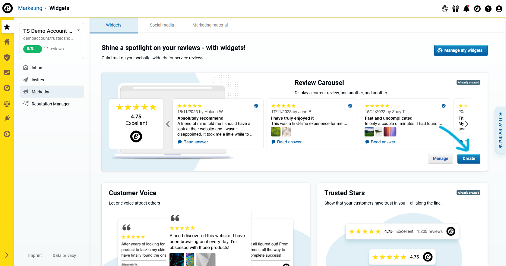
Task: Open the analytics chart sidebar icon
Action: click(7, 73)
